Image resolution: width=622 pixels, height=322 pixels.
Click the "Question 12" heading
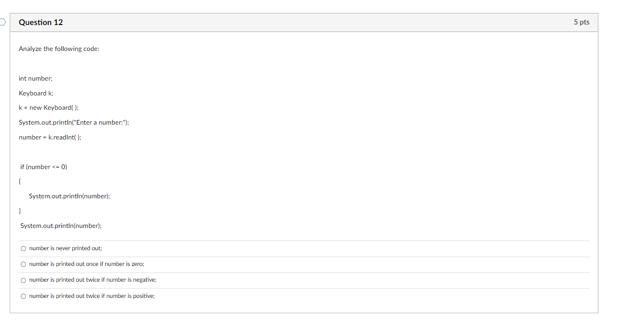[x=41, y=22]
